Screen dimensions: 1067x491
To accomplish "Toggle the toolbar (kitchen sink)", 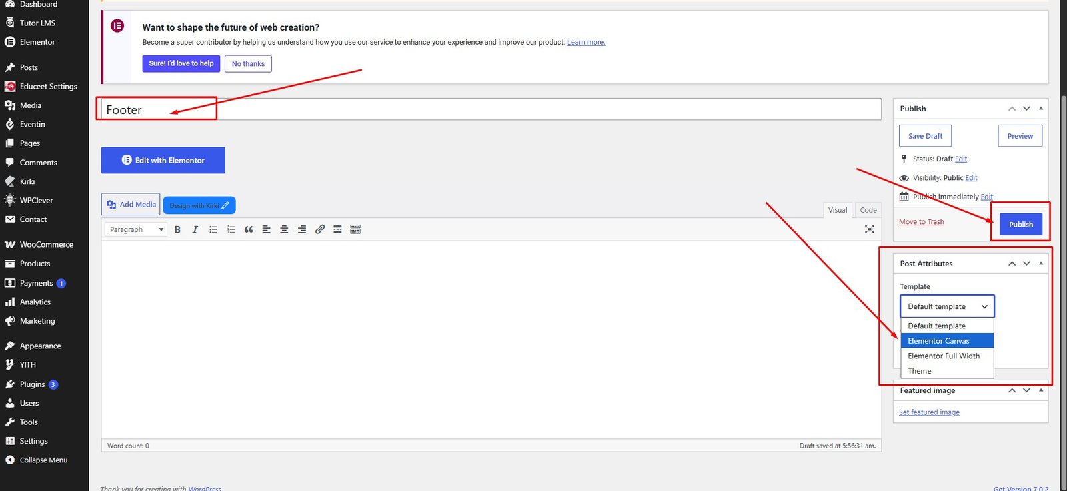I will pos(355,229).
